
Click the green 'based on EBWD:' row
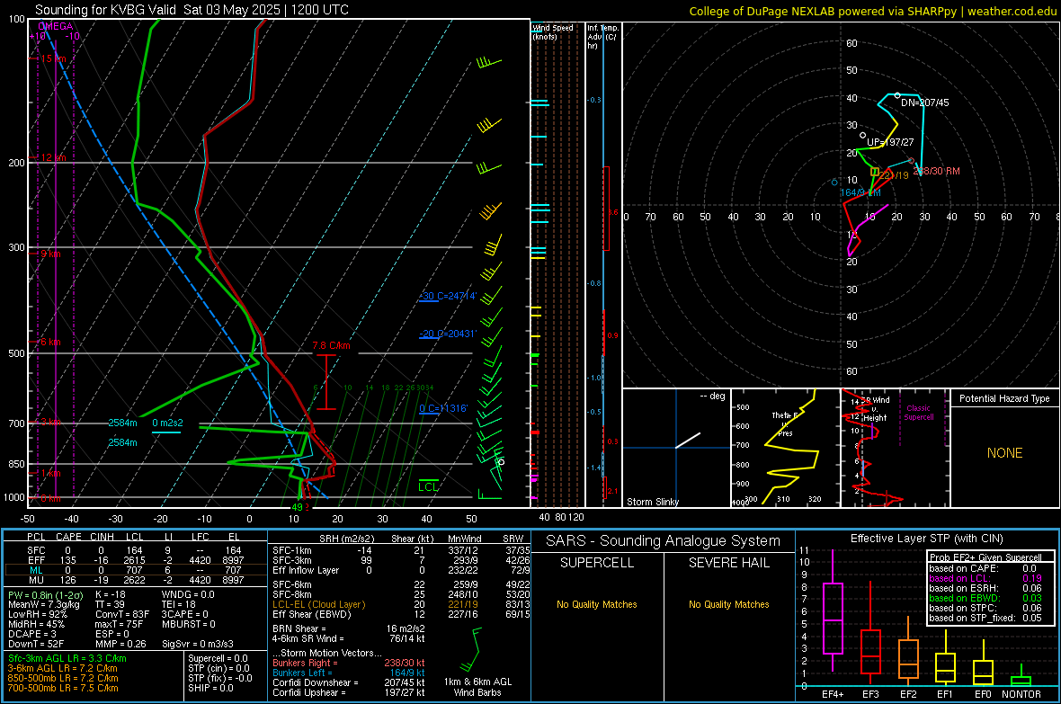pyautogui.click(x=985, y=598)
